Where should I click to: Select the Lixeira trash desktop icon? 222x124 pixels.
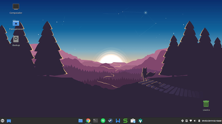point(206,106)
